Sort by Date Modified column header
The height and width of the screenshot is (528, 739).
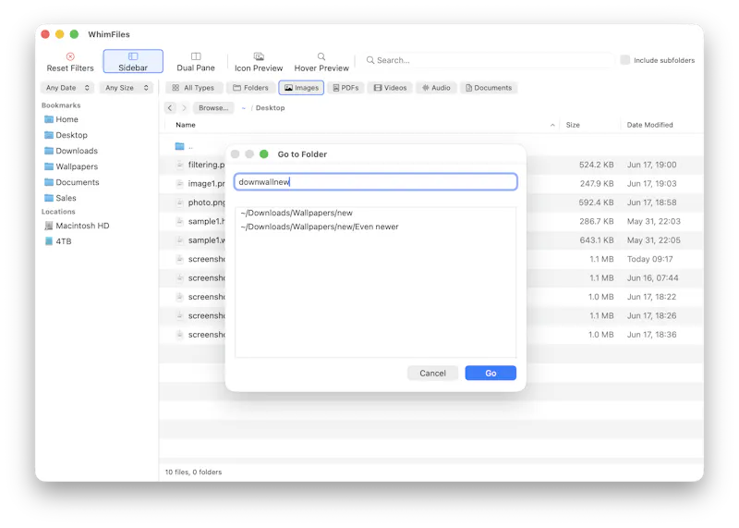649,125
